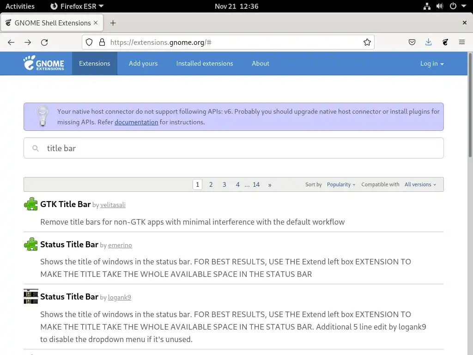Click the GTK Title Bar puzzle icon
The height and width of the screenshot is (355, 473).
coord(31,204)
